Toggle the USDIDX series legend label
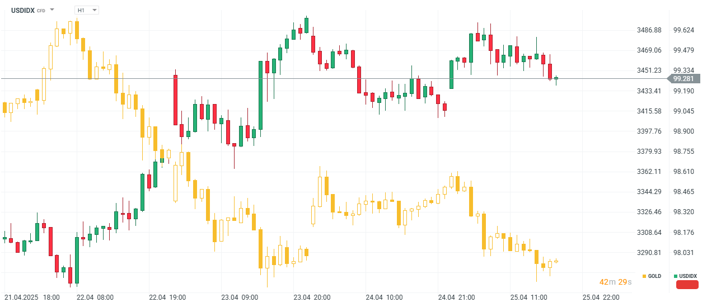Viewport: 707px width, 307px height. pos(688,276)
